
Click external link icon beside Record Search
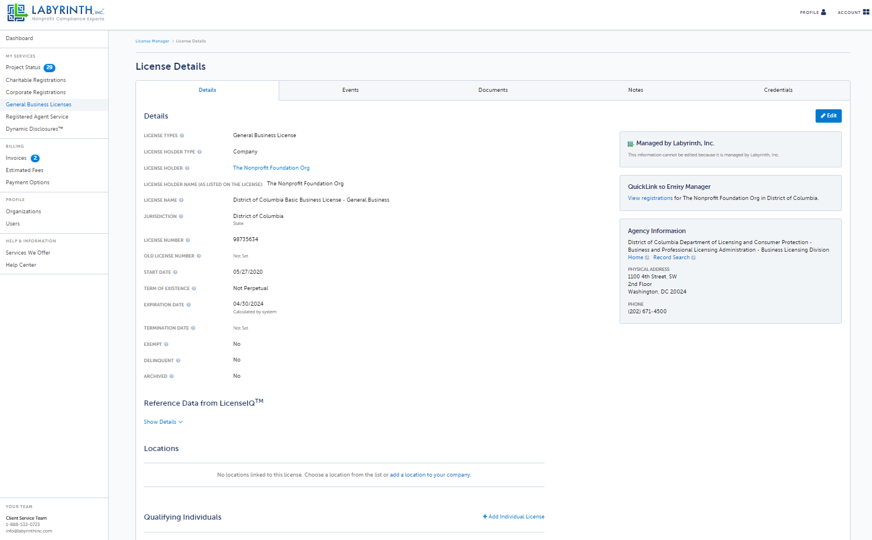(693, 258)
